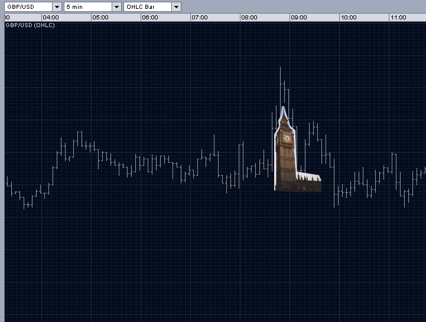Select the 09:00 time axis label

pos(299,18)
